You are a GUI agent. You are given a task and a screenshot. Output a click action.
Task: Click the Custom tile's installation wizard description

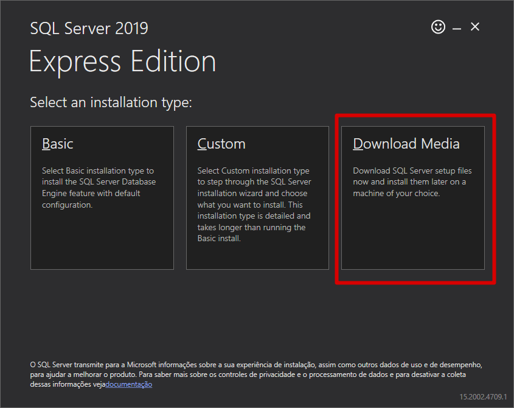pyautogui.click(x=254, y=205)
